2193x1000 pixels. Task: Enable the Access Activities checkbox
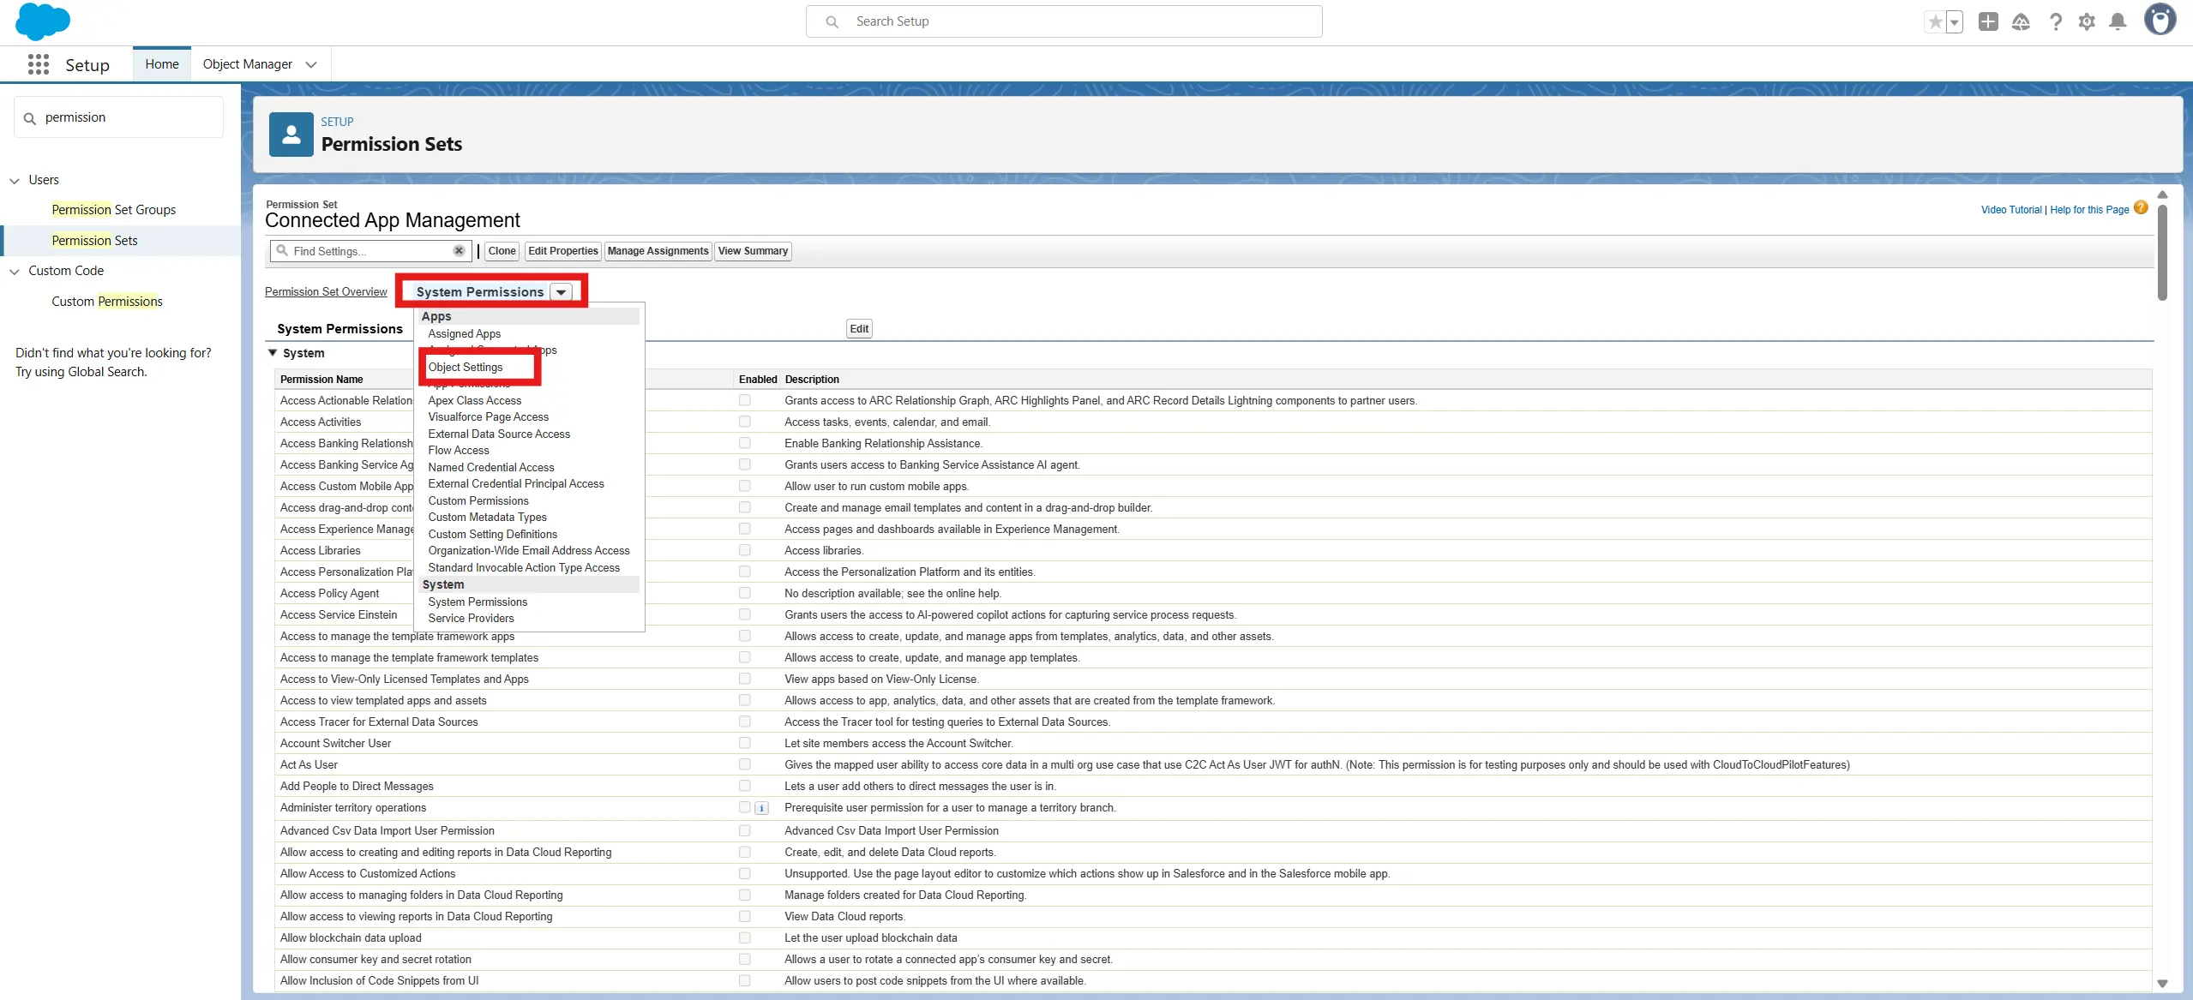744,422
